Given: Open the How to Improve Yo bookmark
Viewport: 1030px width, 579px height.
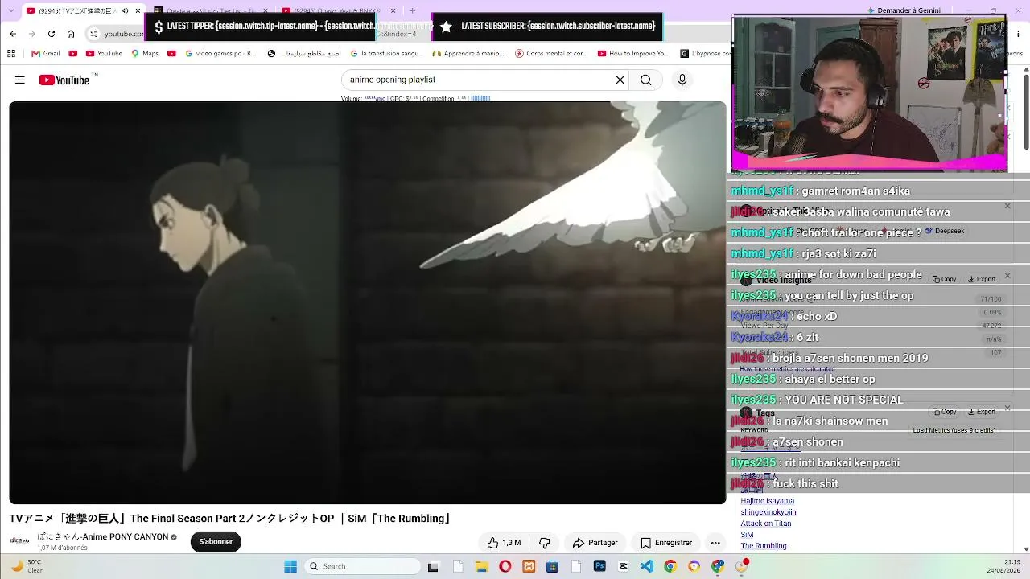Looking at the screenshot, I should click(x=633, y=54).
